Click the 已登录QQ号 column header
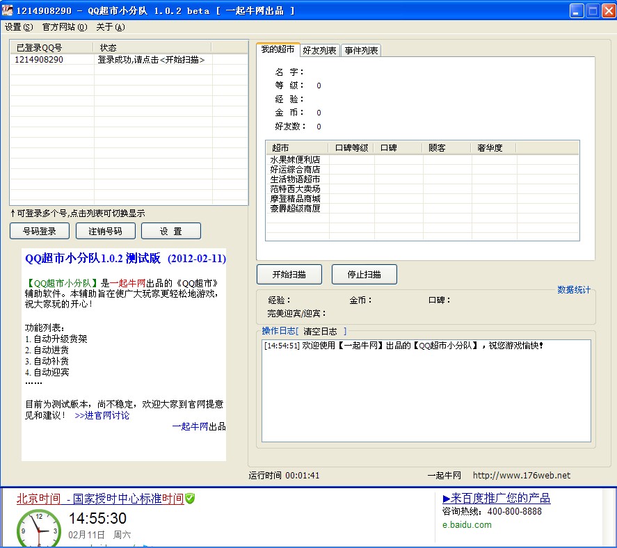The height and width of the screenshot is (548, 617). [x=51, y=47]
